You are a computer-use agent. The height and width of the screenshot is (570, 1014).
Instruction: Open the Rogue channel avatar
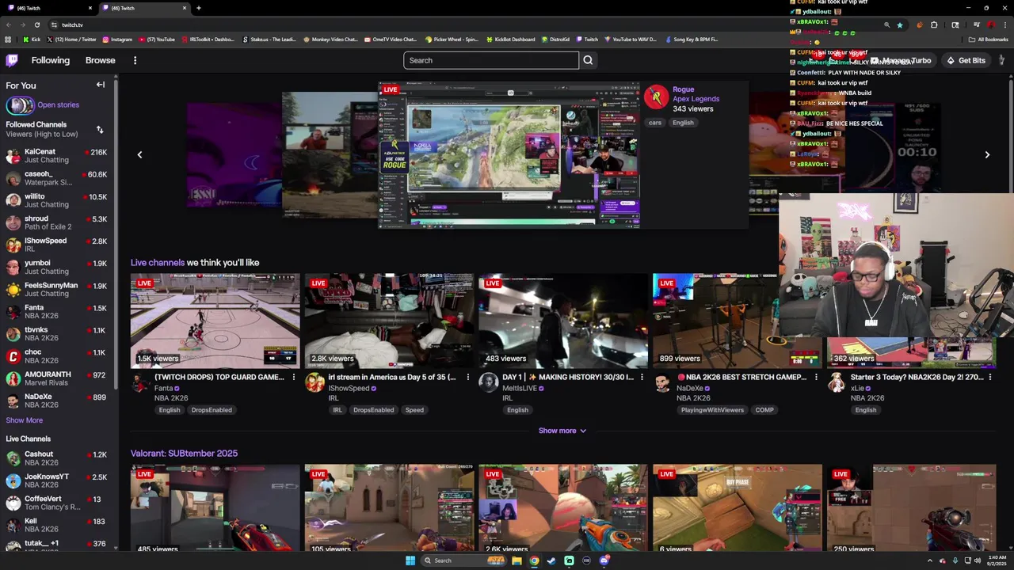click(656, 97)
